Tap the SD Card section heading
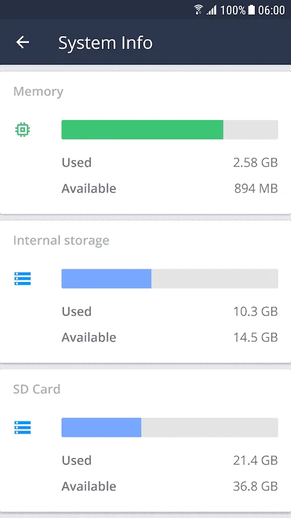The image size is (291, 518). (37, 389)
